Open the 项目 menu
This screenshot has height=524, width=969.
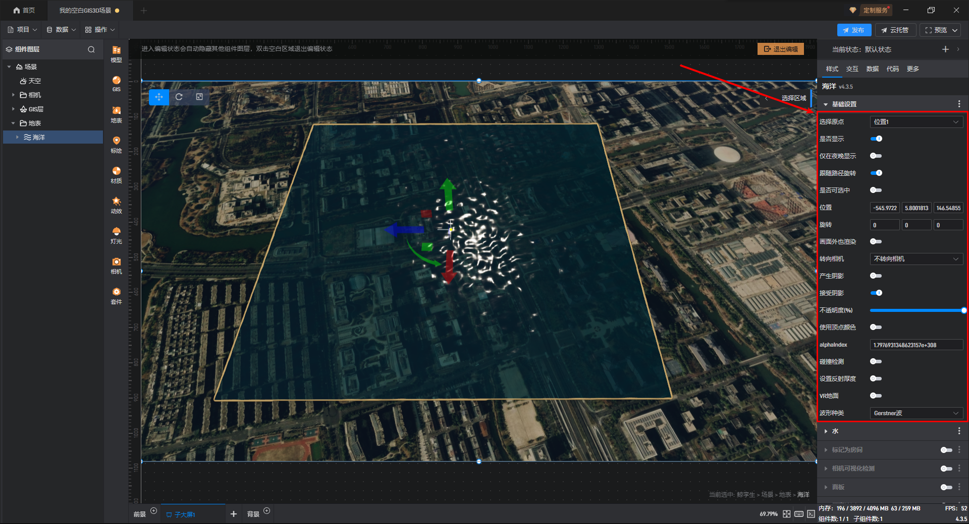tap(23, 30)
